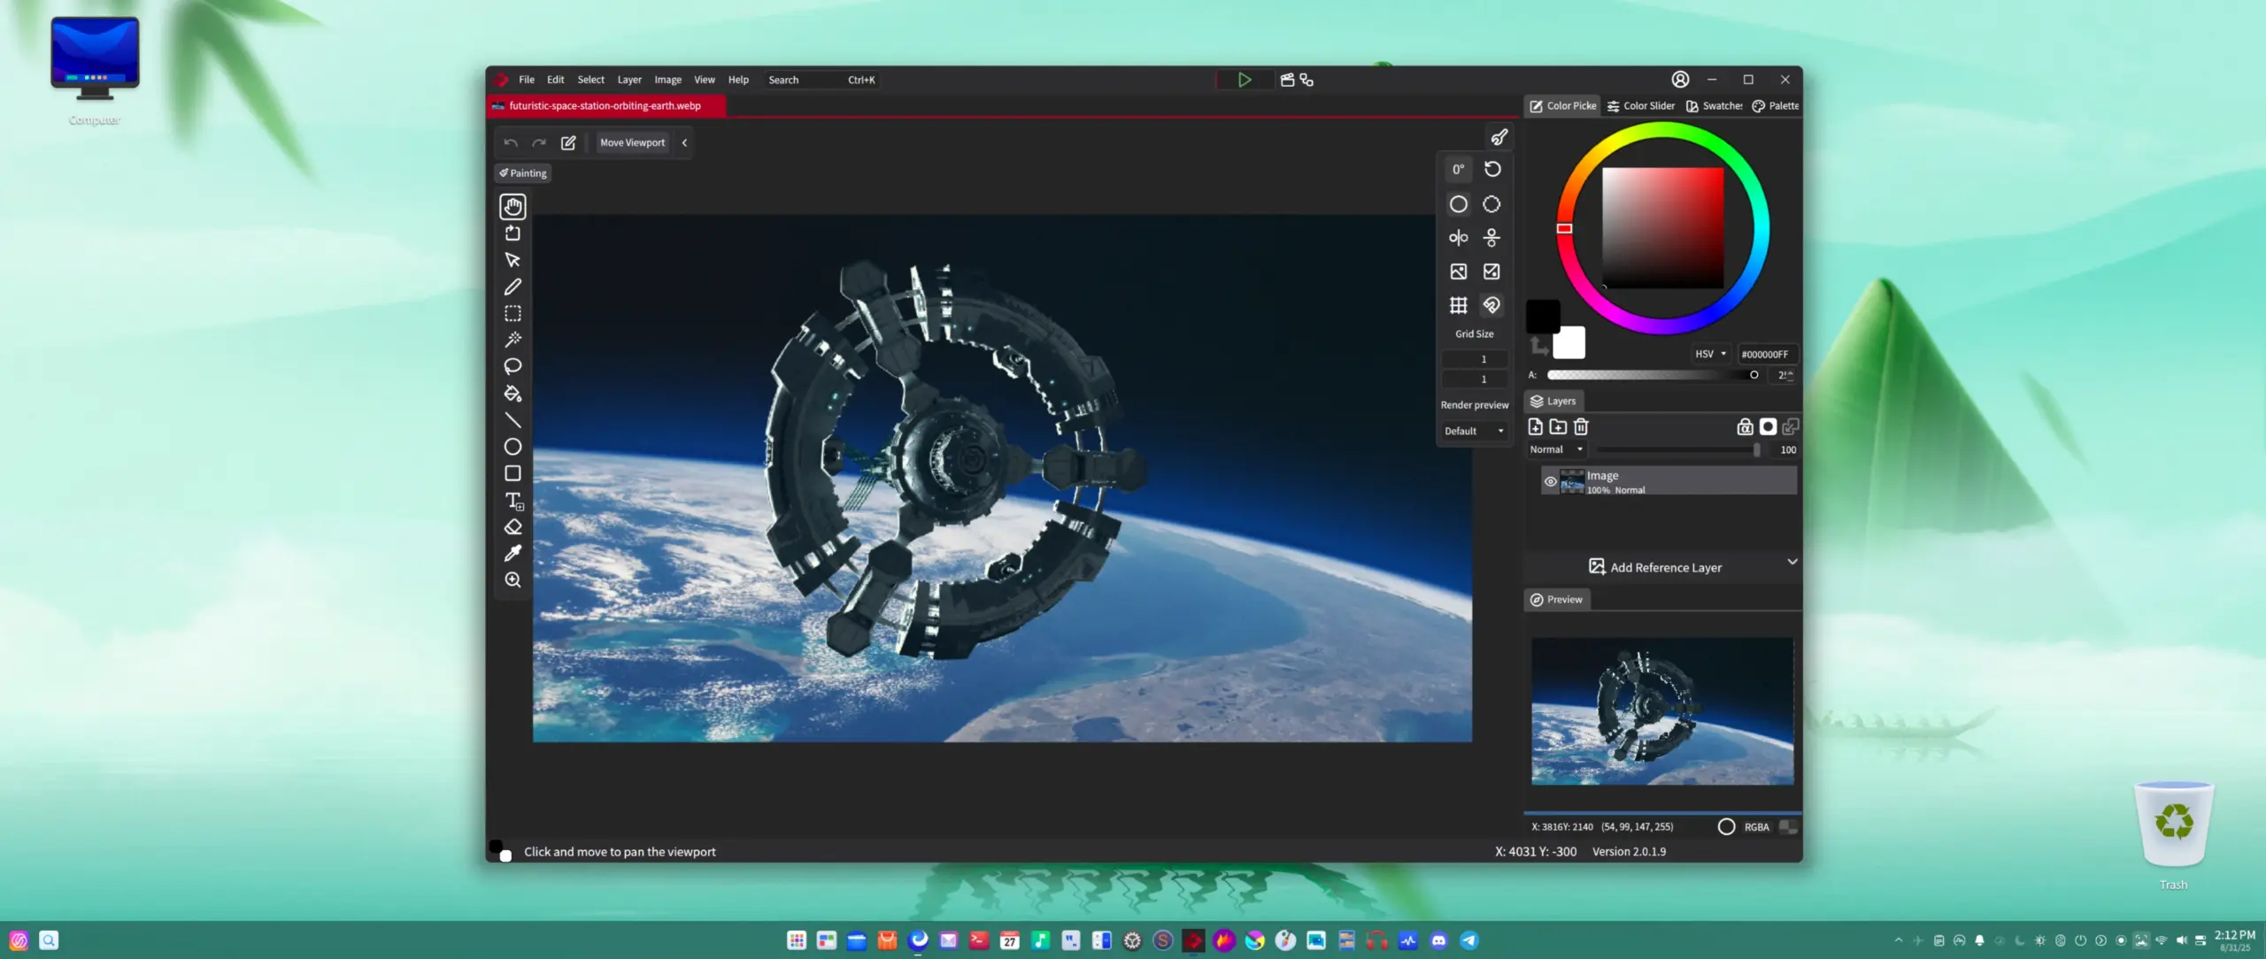The height and width of the screenshot is (959, 2266).
Task: Select the Line tool
Action: click(x=513, y=420)
